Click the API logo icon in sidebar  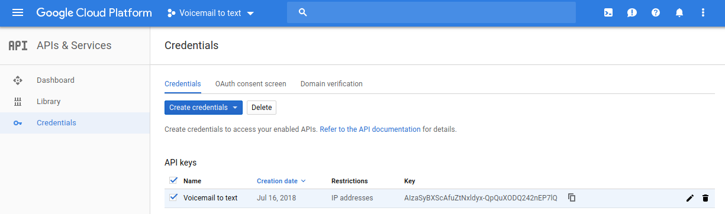(18, 46)
